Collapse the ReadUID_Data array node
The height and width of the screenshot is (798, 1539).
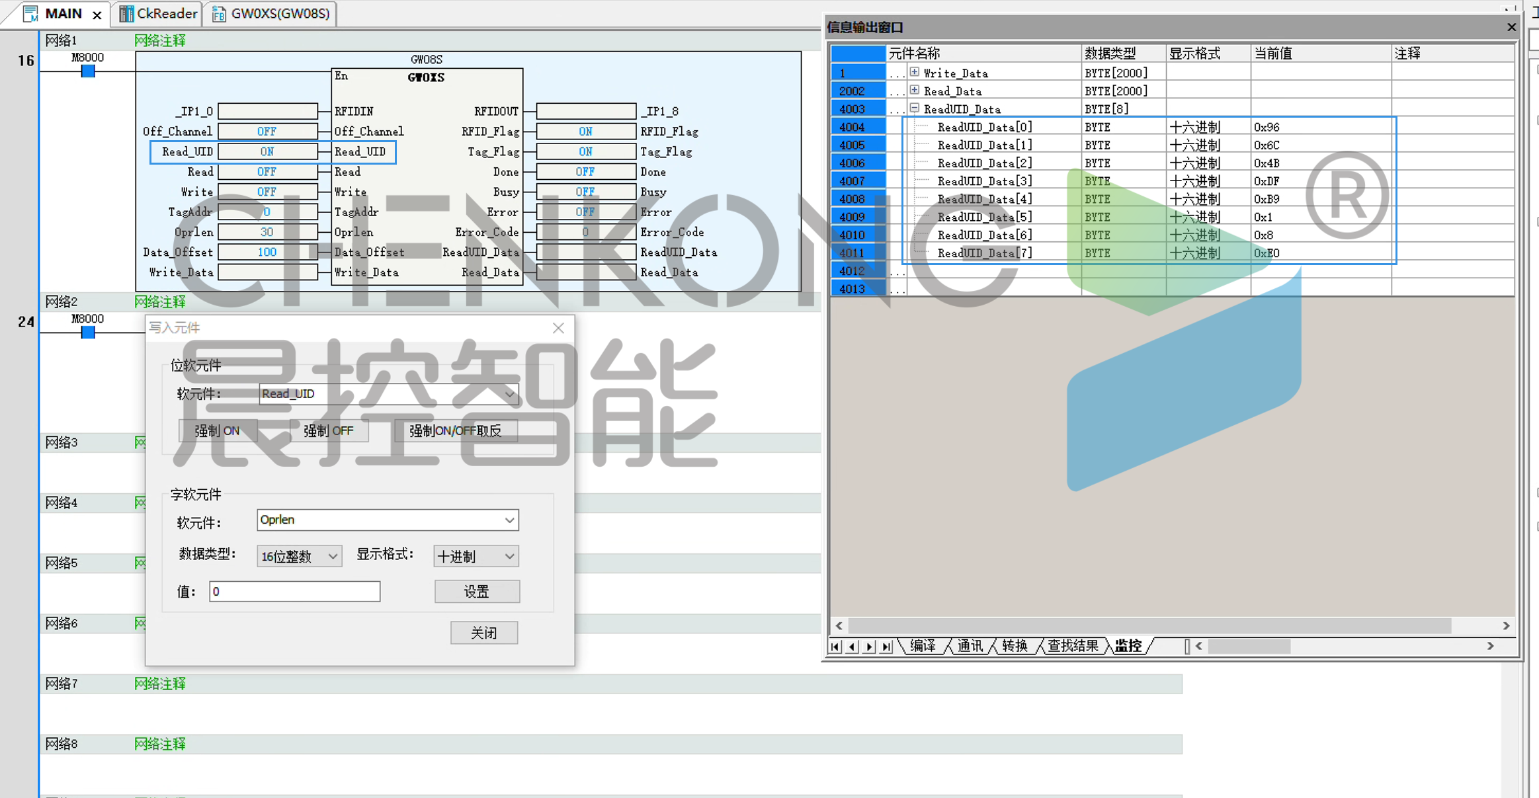pyautogui.click(x=914, y=108)
